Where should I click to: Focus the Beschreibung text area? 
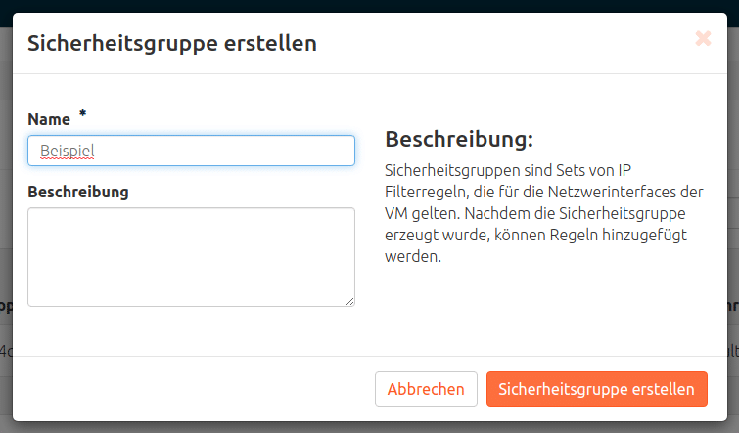pyautogui.click(x=191, y=256)
